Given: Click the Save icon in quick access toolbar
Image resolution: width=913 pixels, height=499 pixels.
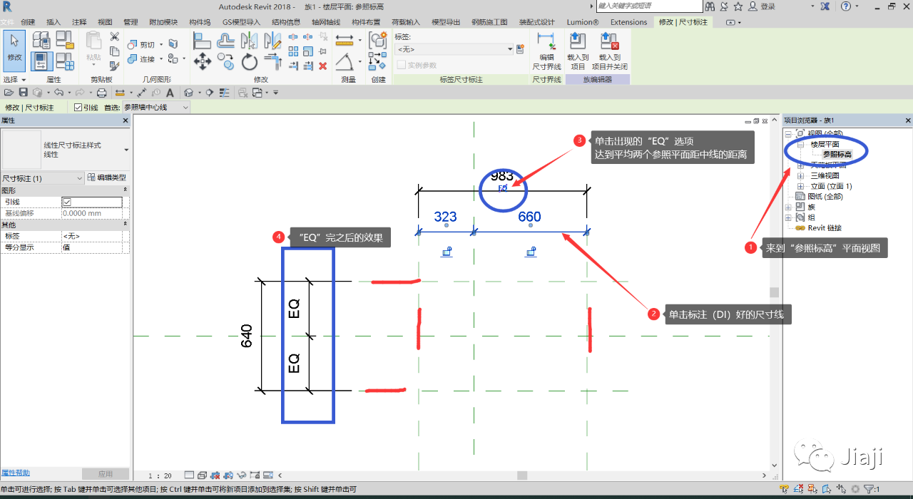Looking at the screenshot, I should click(23, 93).
